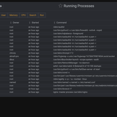Click 'an hour ago' in the chronyd row
The image size is (117, 117).
[x=34, y=53]
